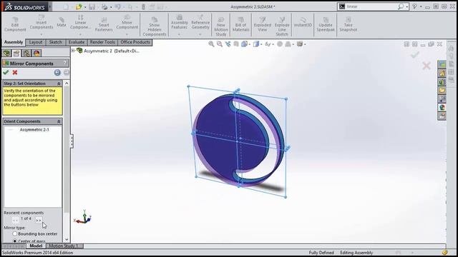This screenshot has height=257, width=458.
Task: Click Previous View icon in view toolbar
Action: (228, 44)
